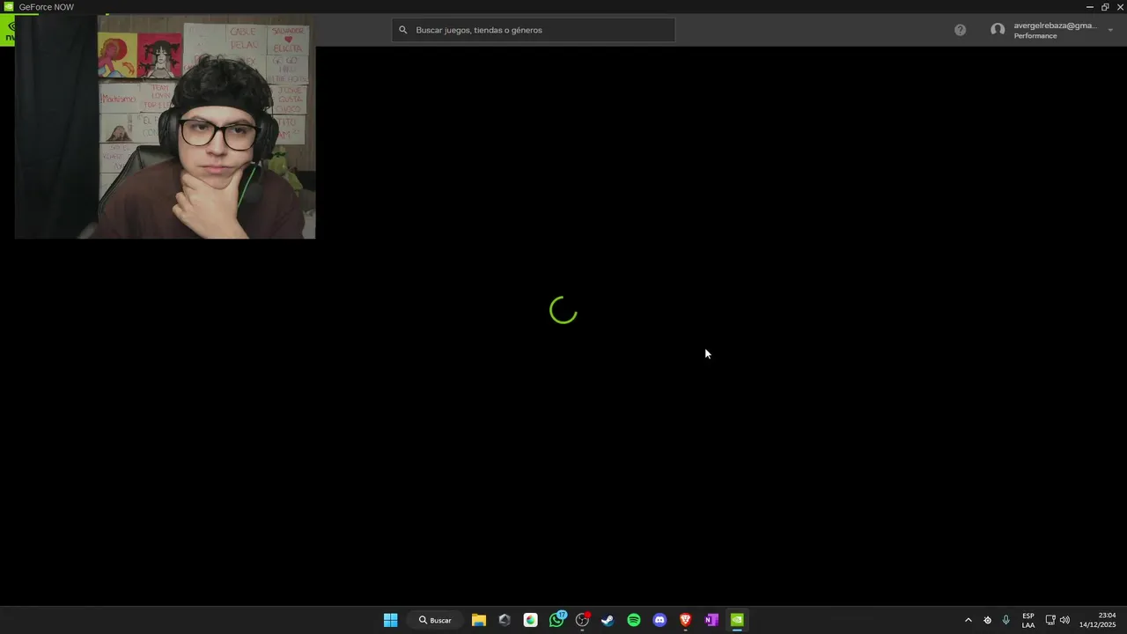Click the GeForce NOW search field

point(534,30)
